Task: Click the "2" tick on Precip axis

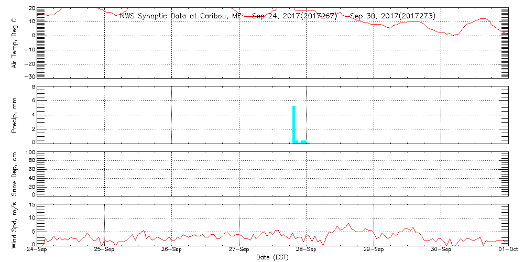Action: coord(33,129)
